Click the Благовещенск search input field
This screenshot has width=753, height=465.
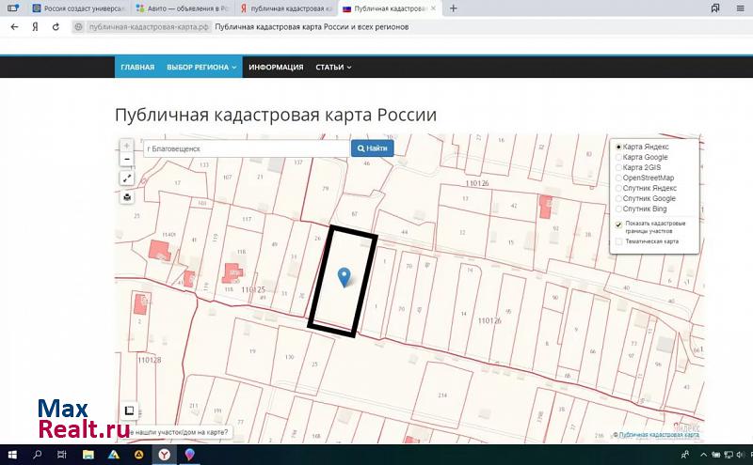click(x=245, y=148)
